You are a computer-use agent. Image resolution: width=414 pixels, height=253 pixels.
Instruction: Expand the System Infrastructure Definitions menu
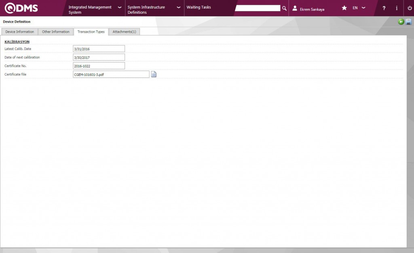154,10
